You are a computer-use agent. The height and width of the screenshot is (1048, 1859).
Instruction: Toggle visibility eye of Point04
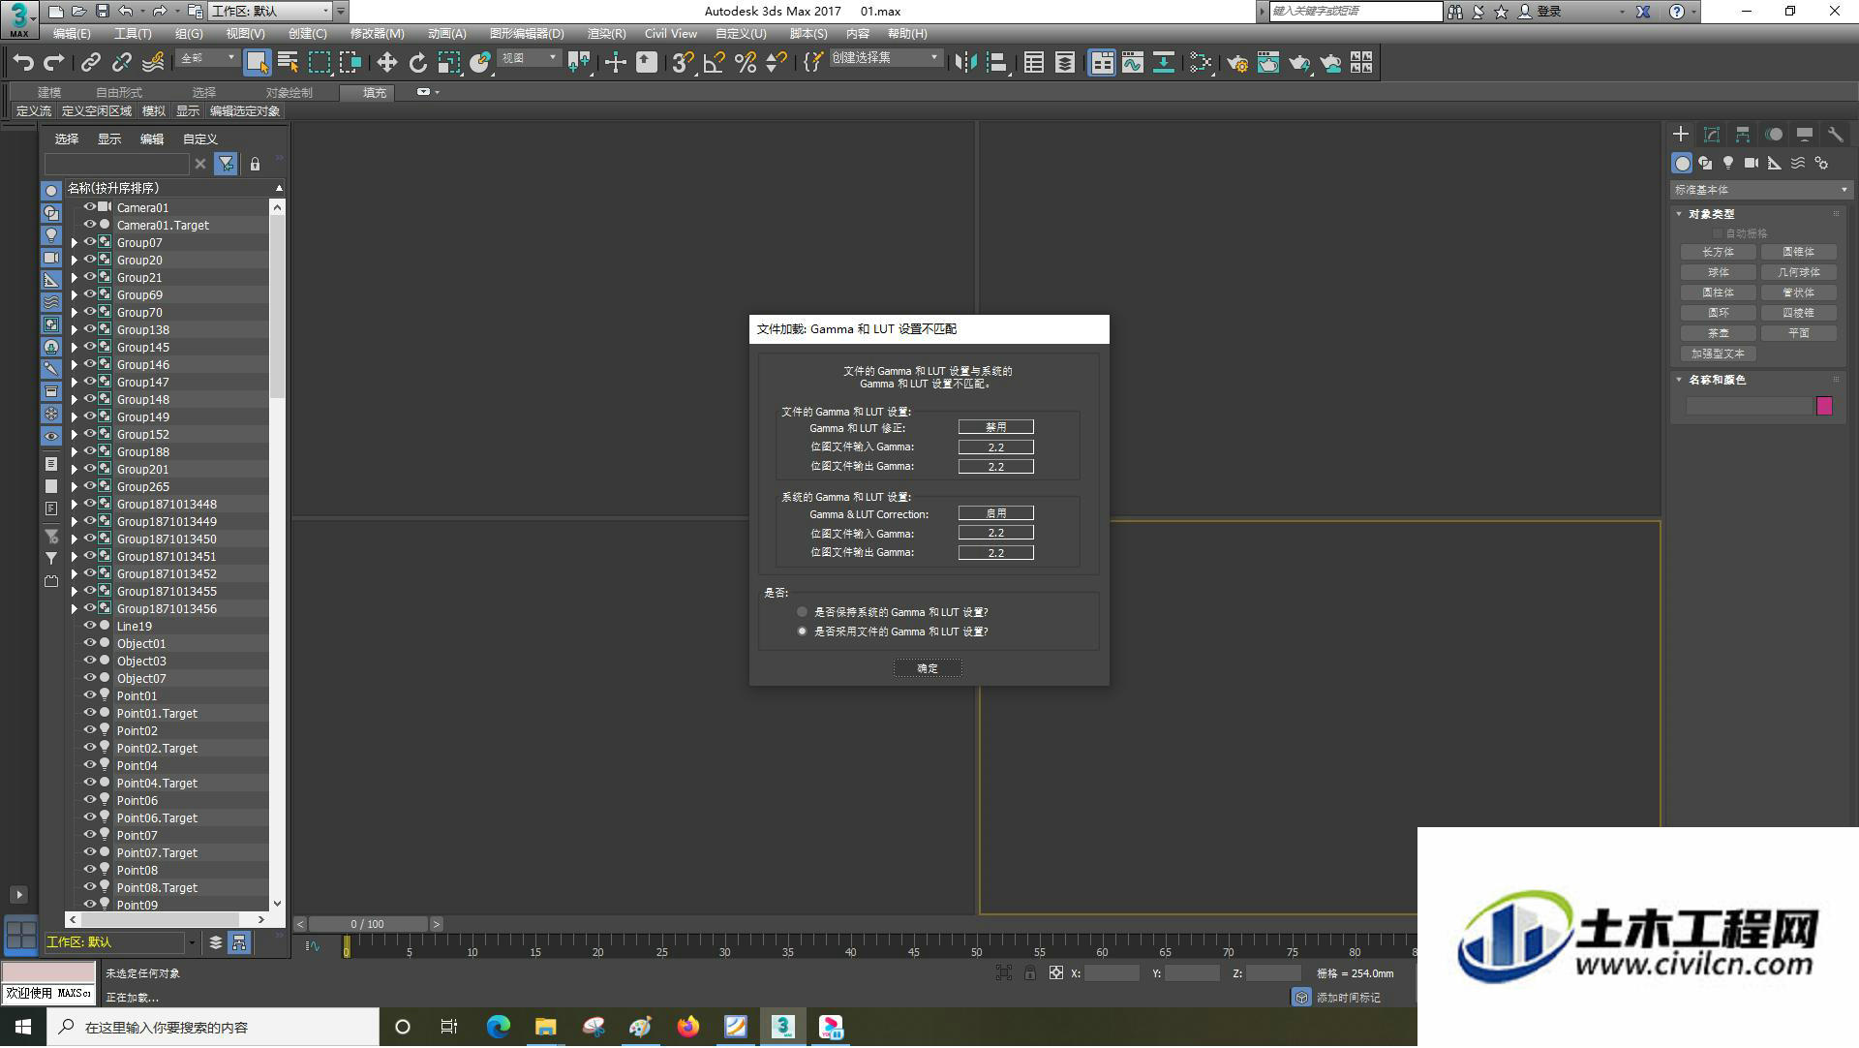click(90, 765)
